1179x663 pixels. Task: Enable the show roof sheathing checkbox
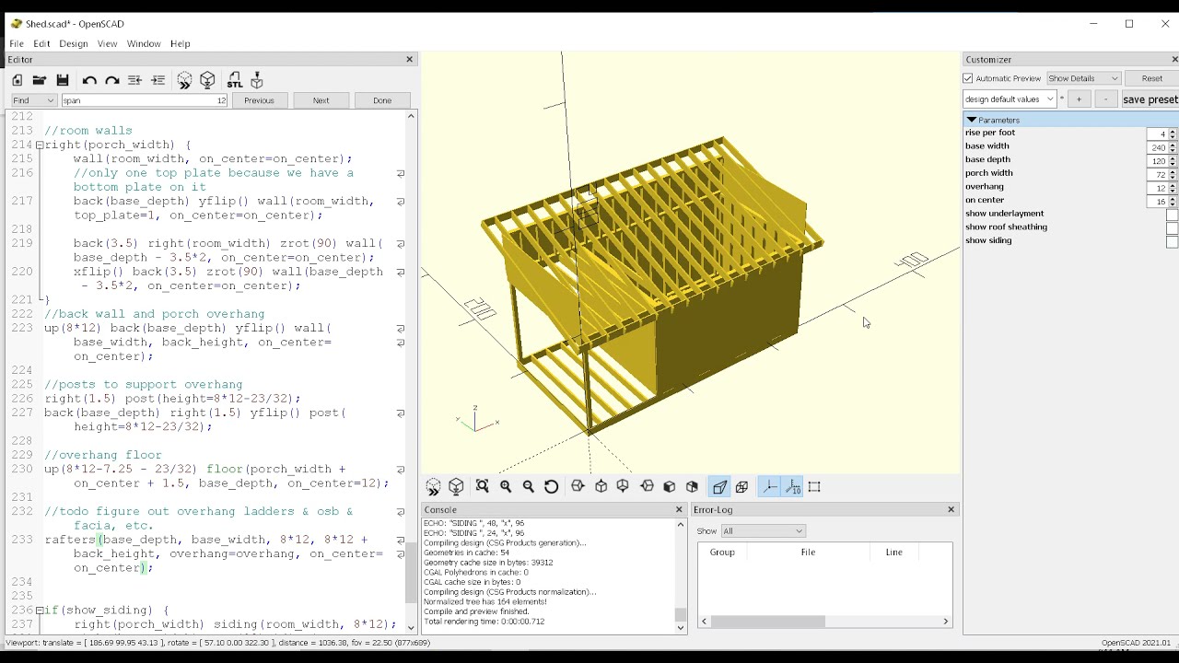coord(1172,227)
